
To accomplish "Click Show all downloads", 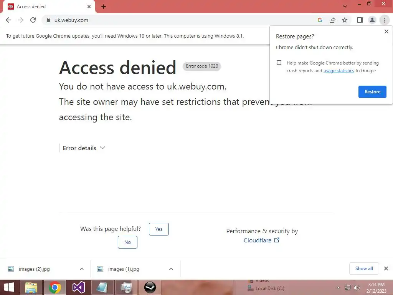I will pyautogui.click(x=364, y=268).
